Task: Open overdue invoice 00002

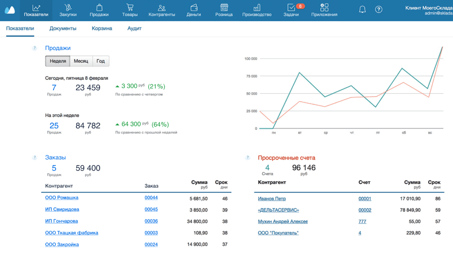Action: 365,210
